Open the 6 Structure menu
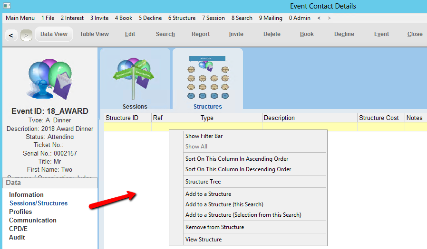Screen dimensions: 427x249 182,18
